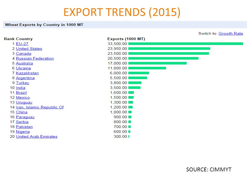Screen dimensions: 247x185
Task: Click the 23,500.00 export value
Action: [x=117, y=53]
